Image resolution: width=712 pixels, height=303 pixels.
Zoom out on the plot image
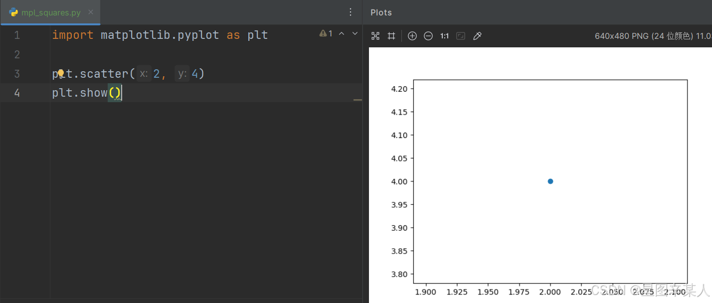(x=428, y=36)
